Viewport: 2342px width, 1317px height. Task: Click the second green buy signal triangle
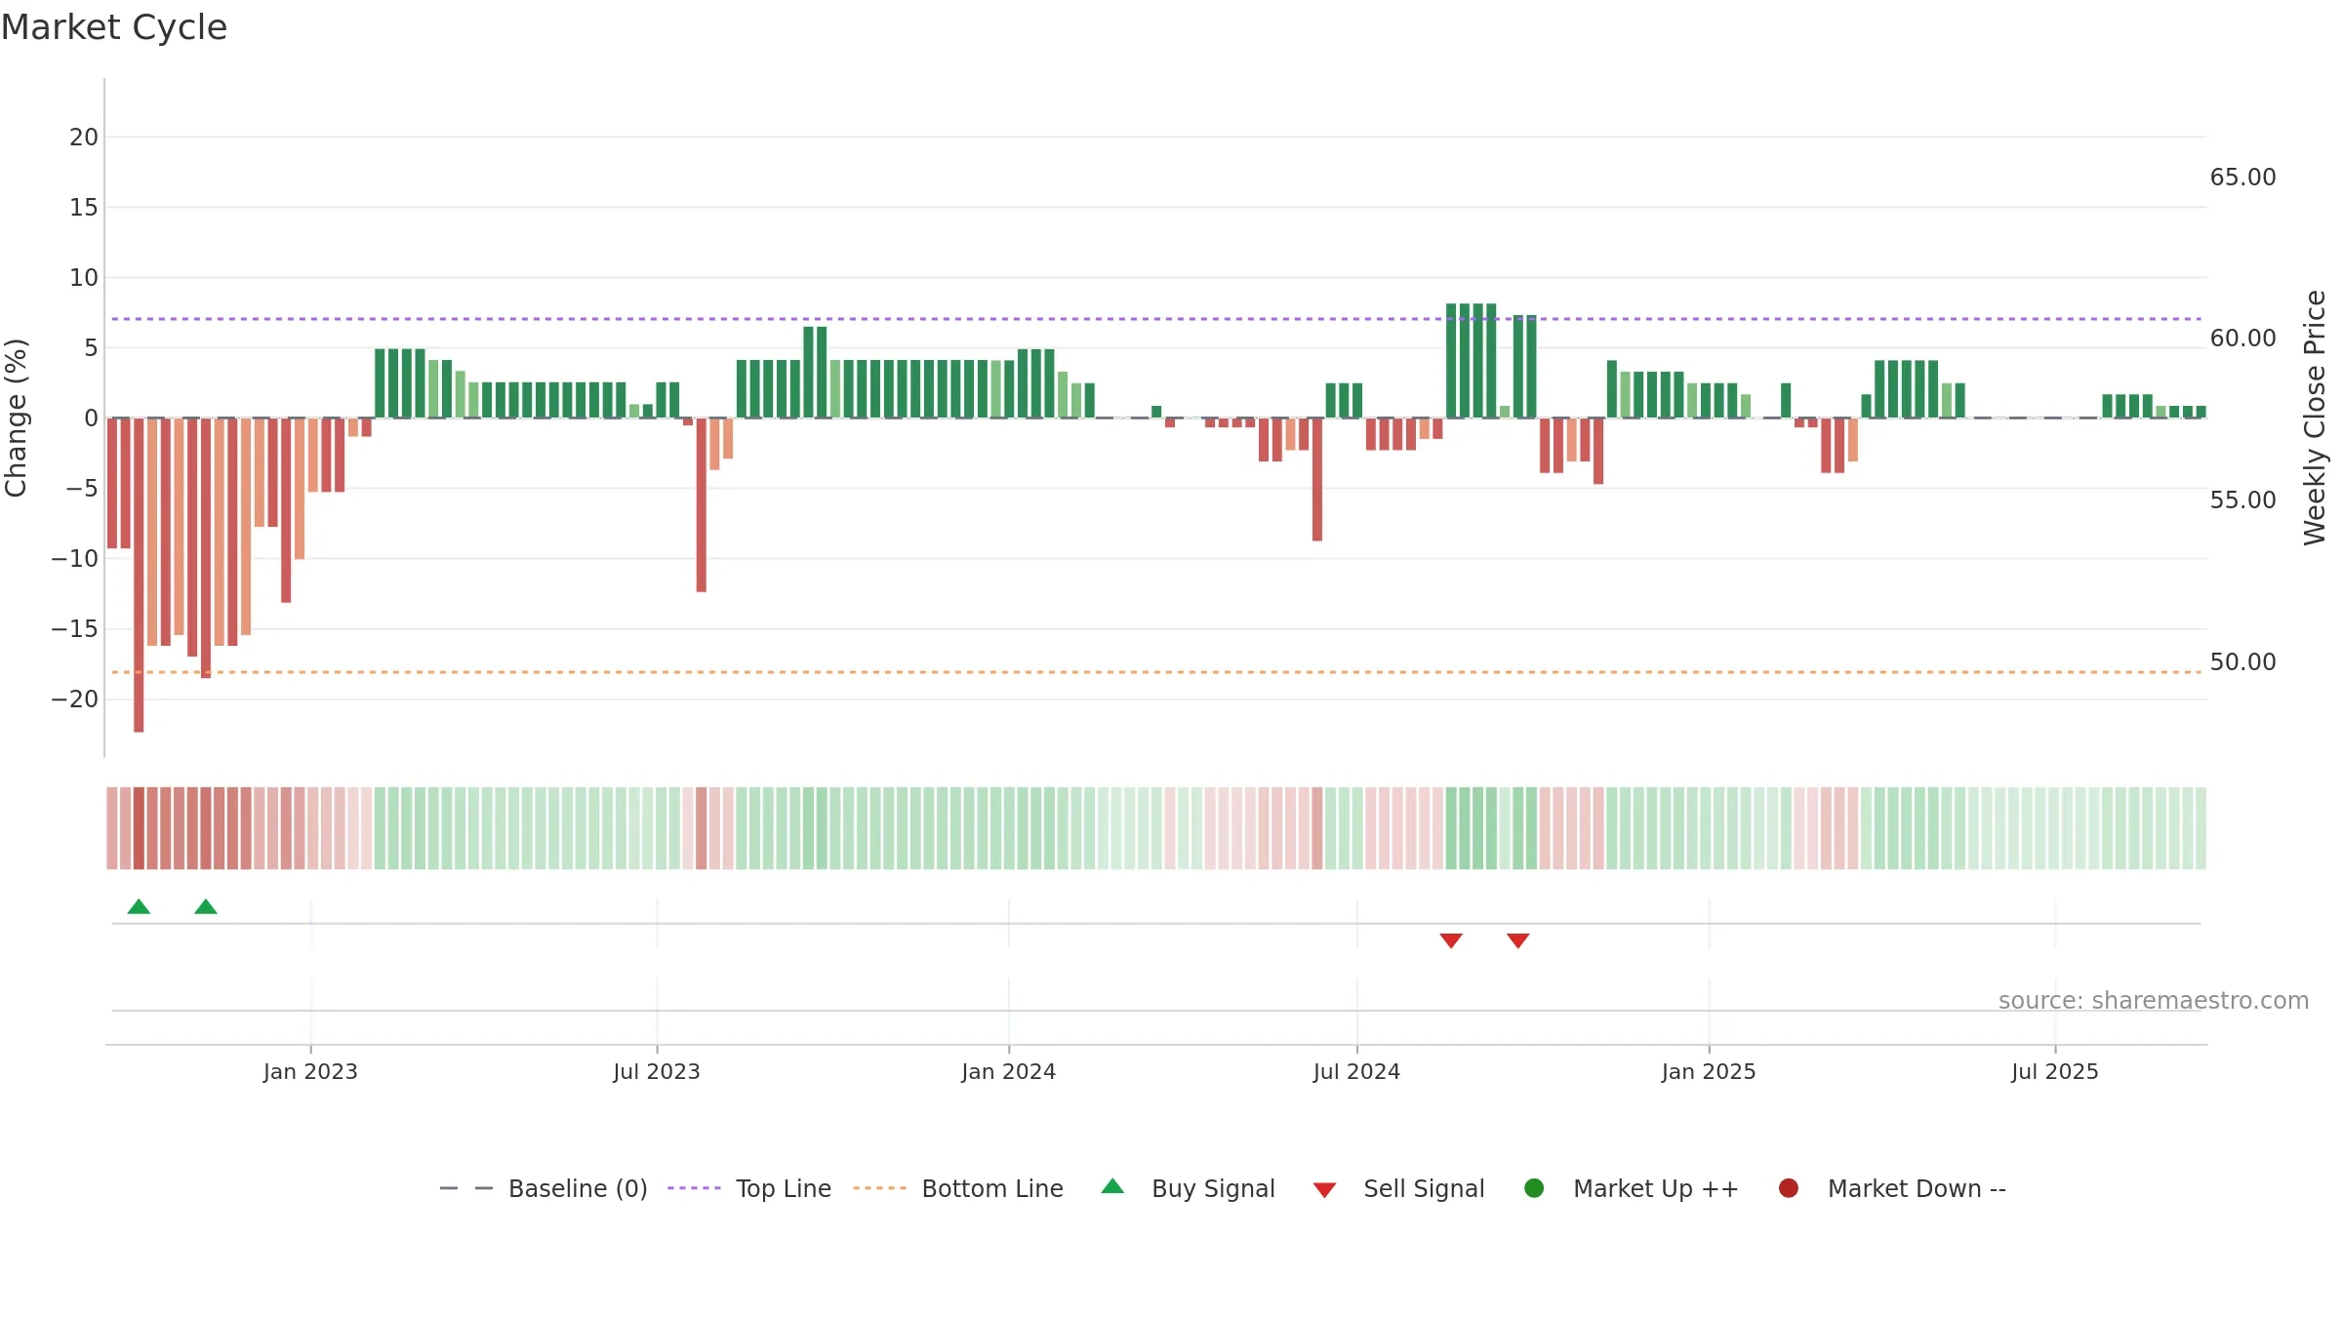pyautogui.click(x=206, y=906)
